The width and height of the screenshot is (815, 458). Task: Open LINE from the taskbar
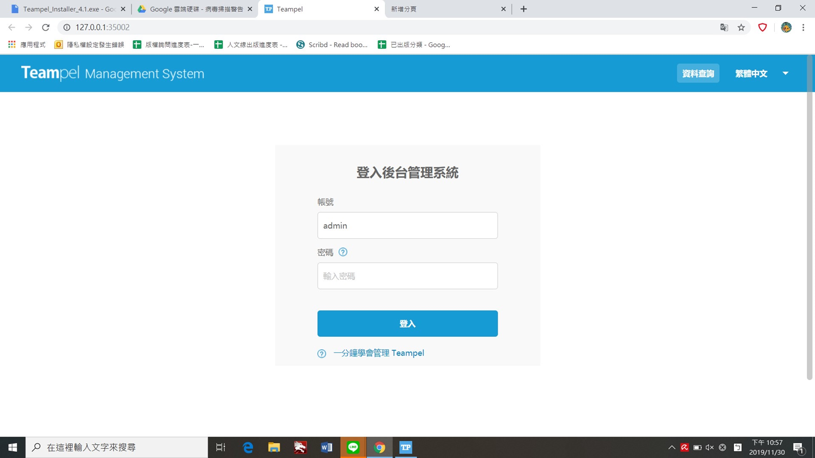[353, 447]
